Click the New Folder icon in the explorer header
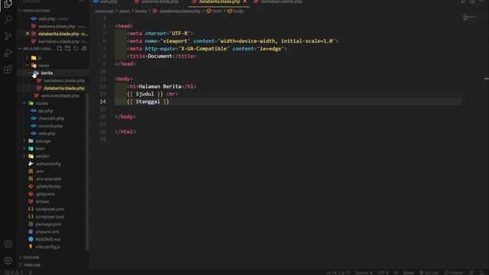This screenshot has width=489, height=275. 68,49
